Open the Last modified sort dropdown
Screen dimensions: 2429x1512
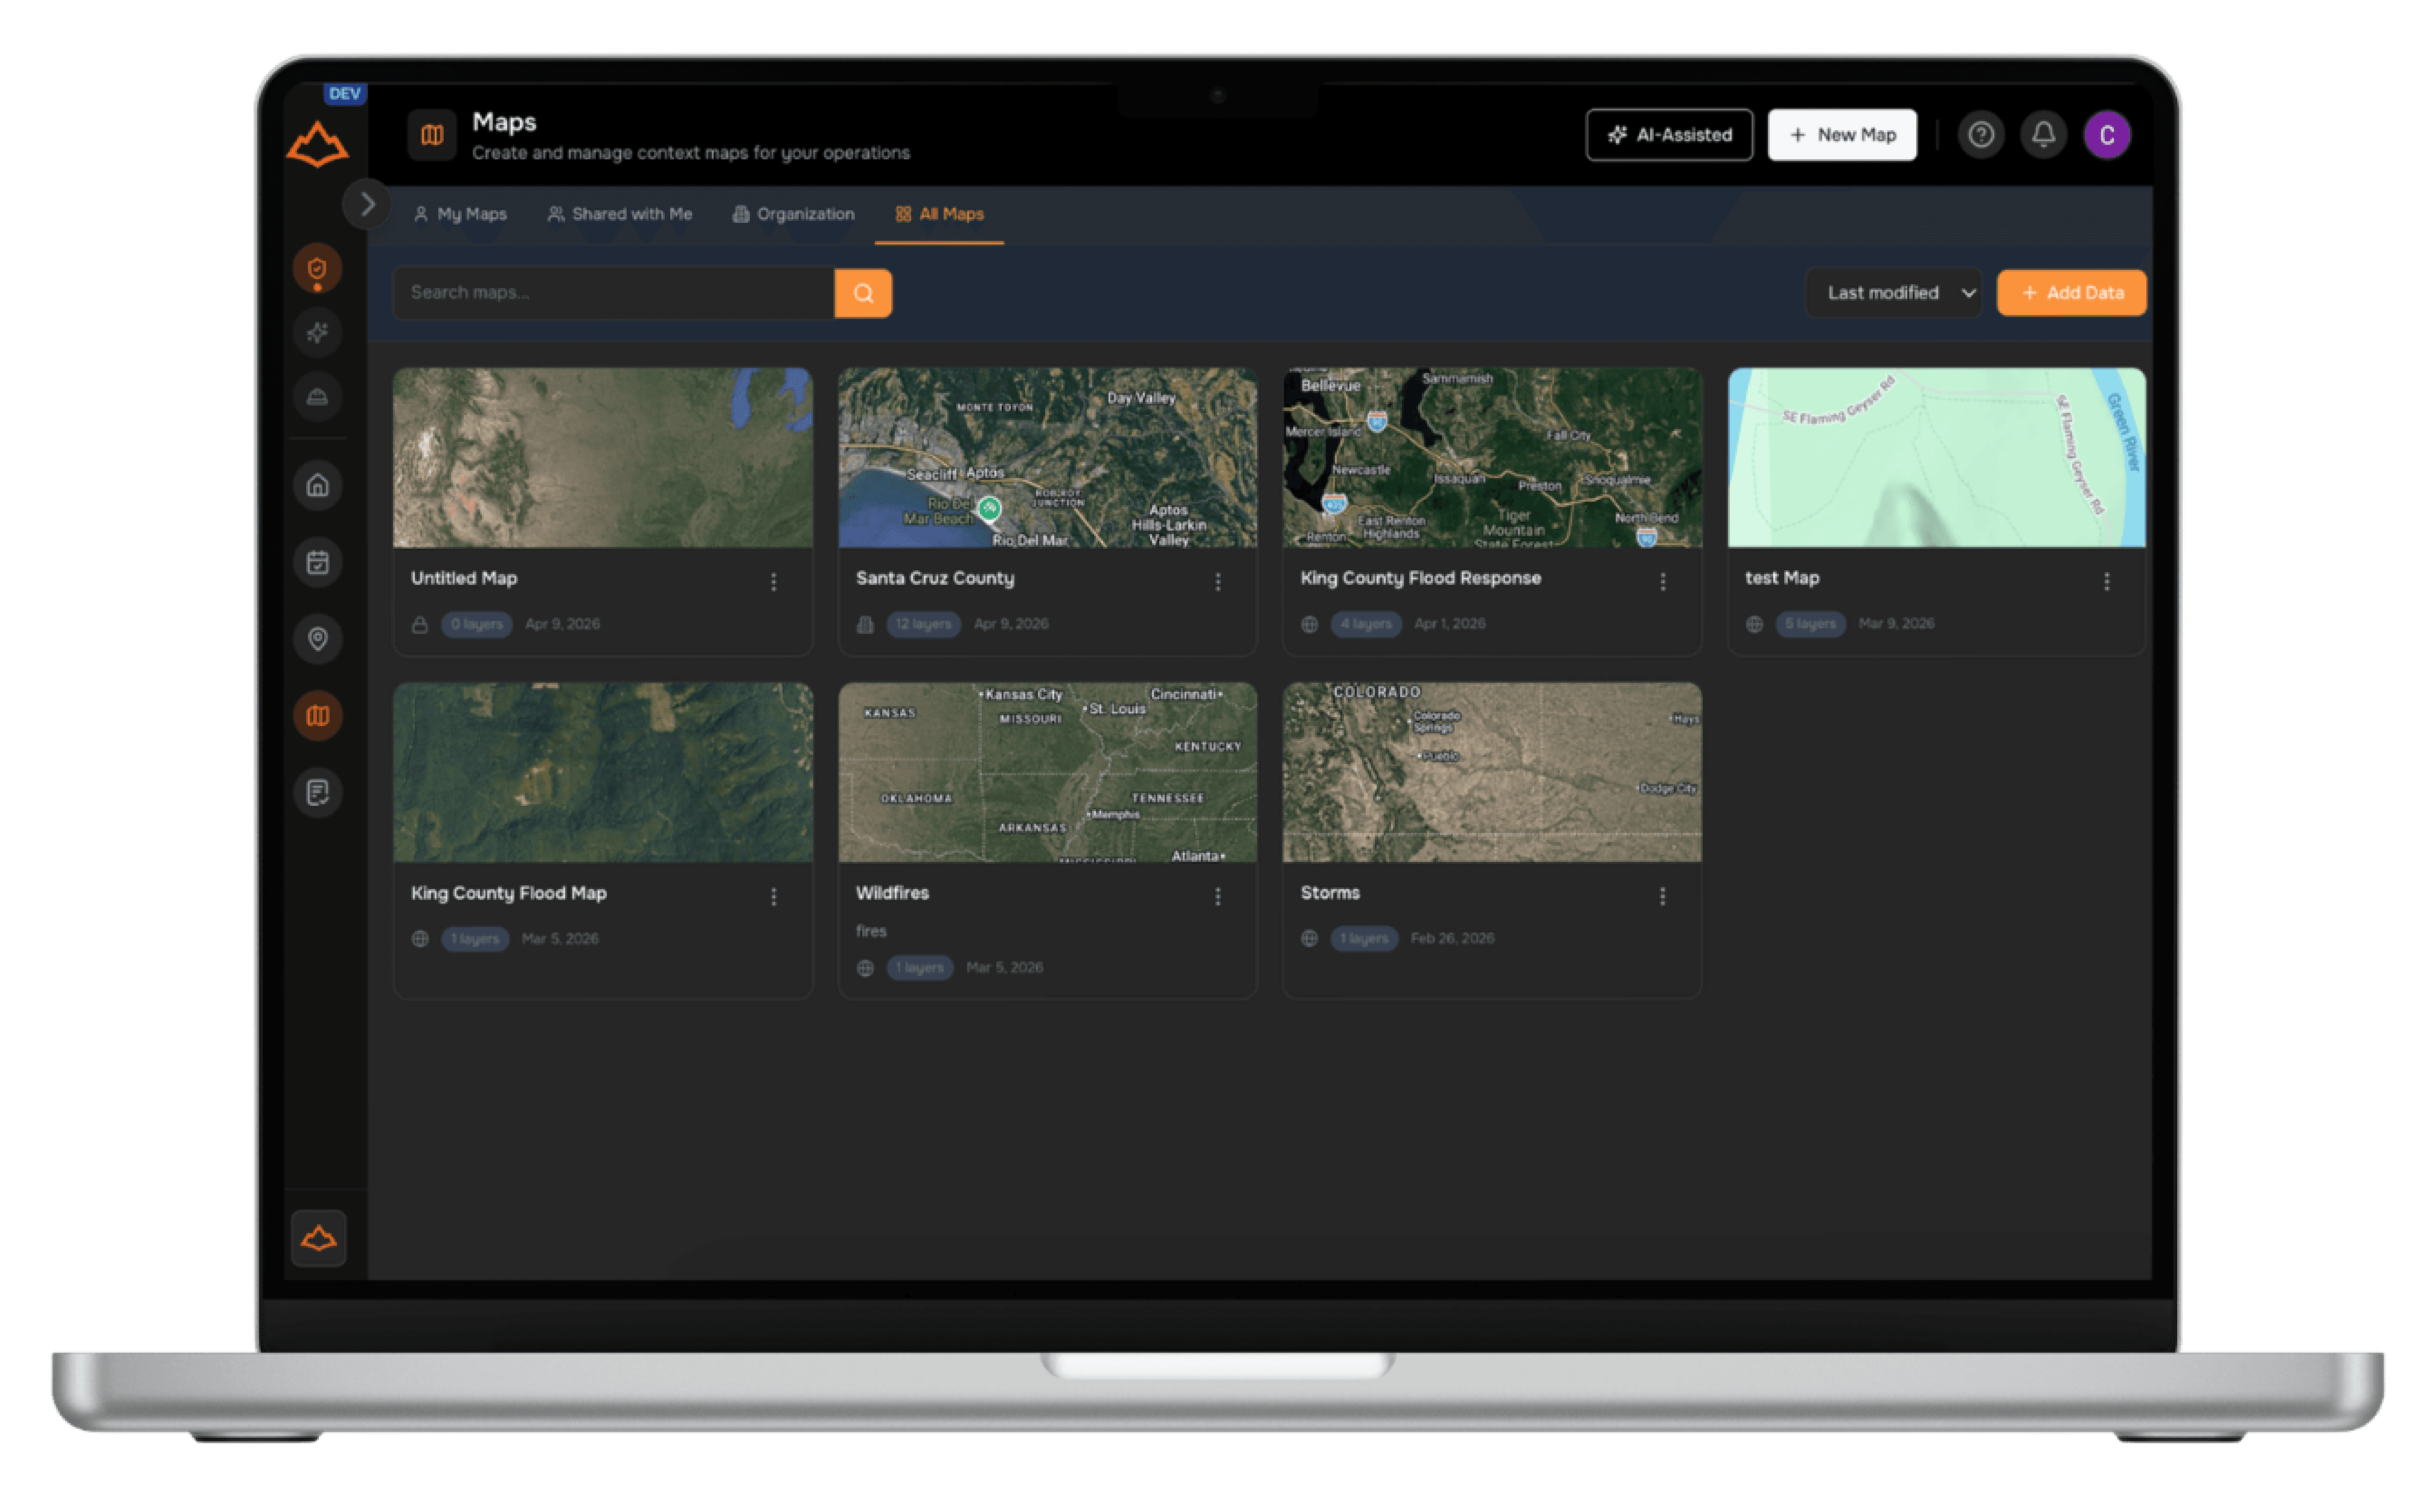[x=1893, y=293]
